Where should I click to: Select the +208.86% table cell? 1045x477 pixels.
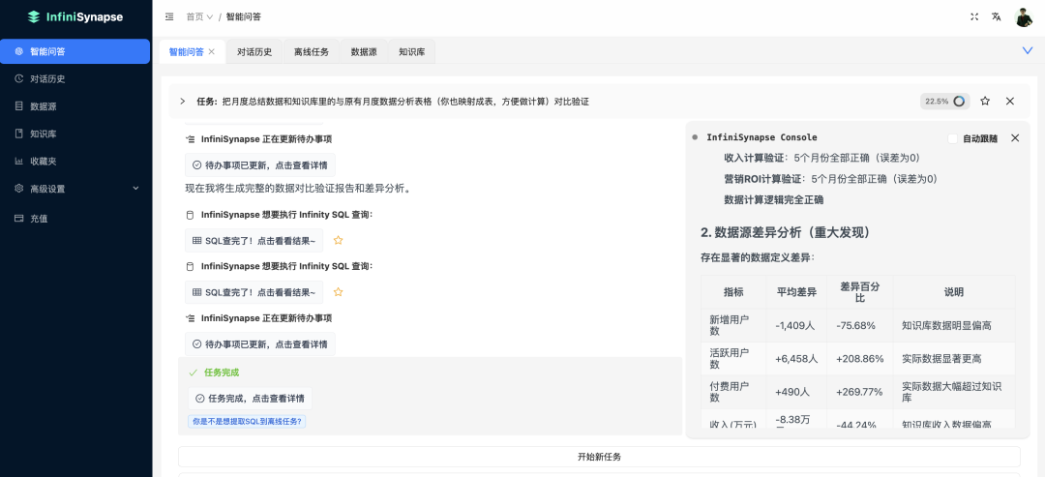click(x=860, y=358)
